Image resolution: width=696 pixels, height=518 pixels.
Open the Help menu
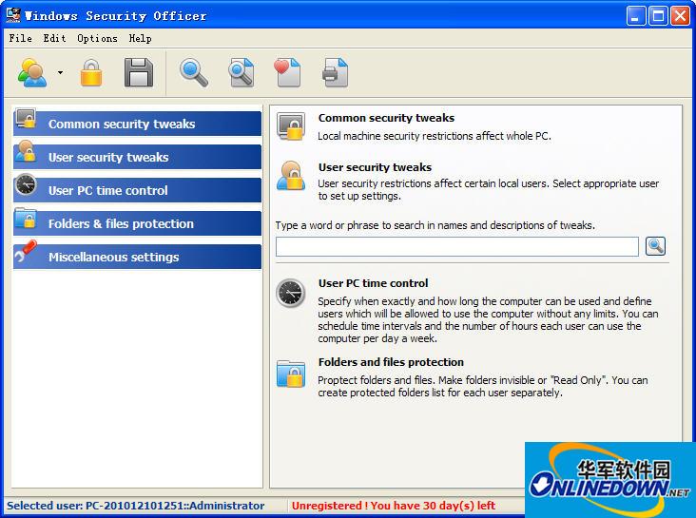click(x=140, y=38)
